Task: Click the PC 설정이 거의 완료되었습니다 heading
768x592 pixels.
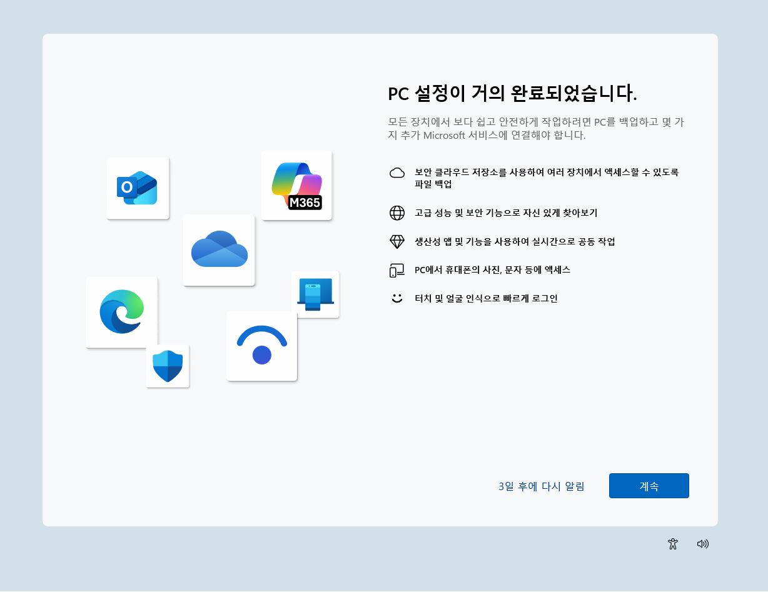Action: [x=512, y=93]
